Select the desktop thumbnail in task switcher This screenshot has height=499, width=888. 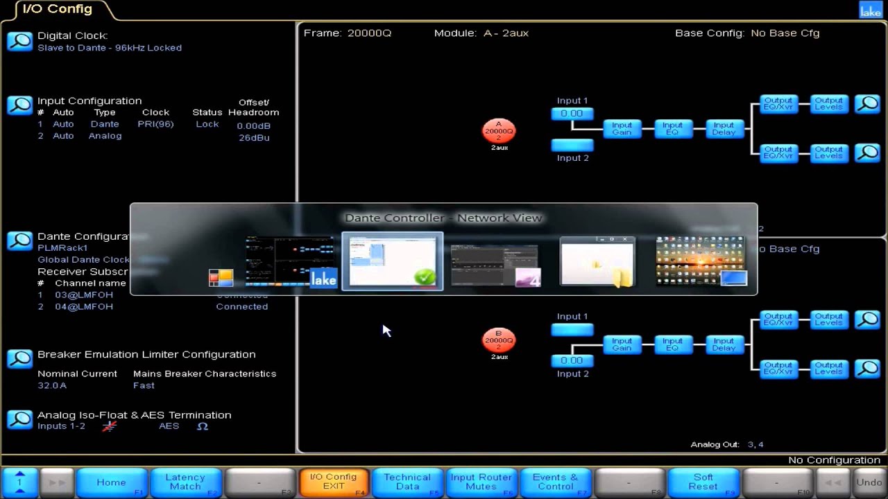tap(701, 261)
